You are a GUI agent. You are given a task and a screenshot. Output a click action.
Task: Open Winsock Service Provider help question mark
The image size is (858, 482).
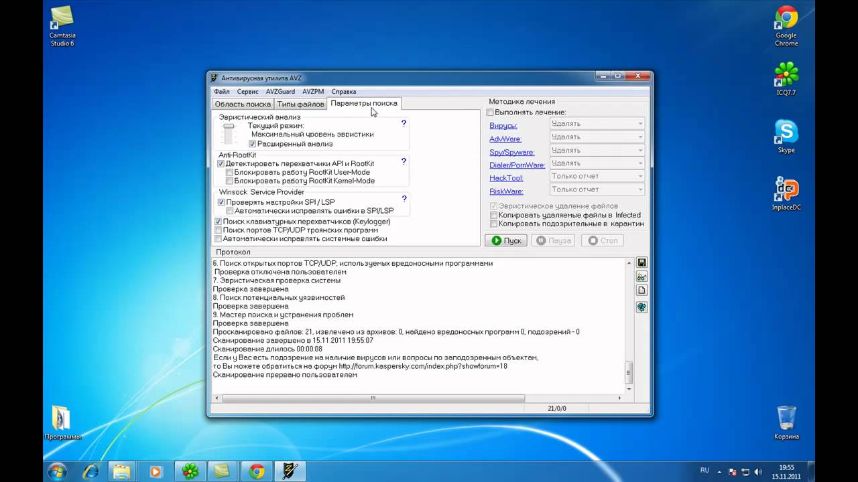pos(404,199)
